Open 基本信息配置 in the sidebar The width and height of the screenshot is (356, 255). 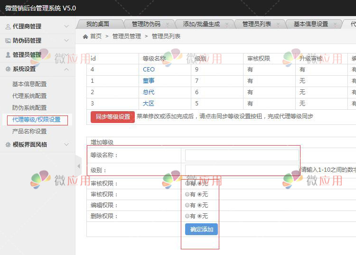(29, 84)
